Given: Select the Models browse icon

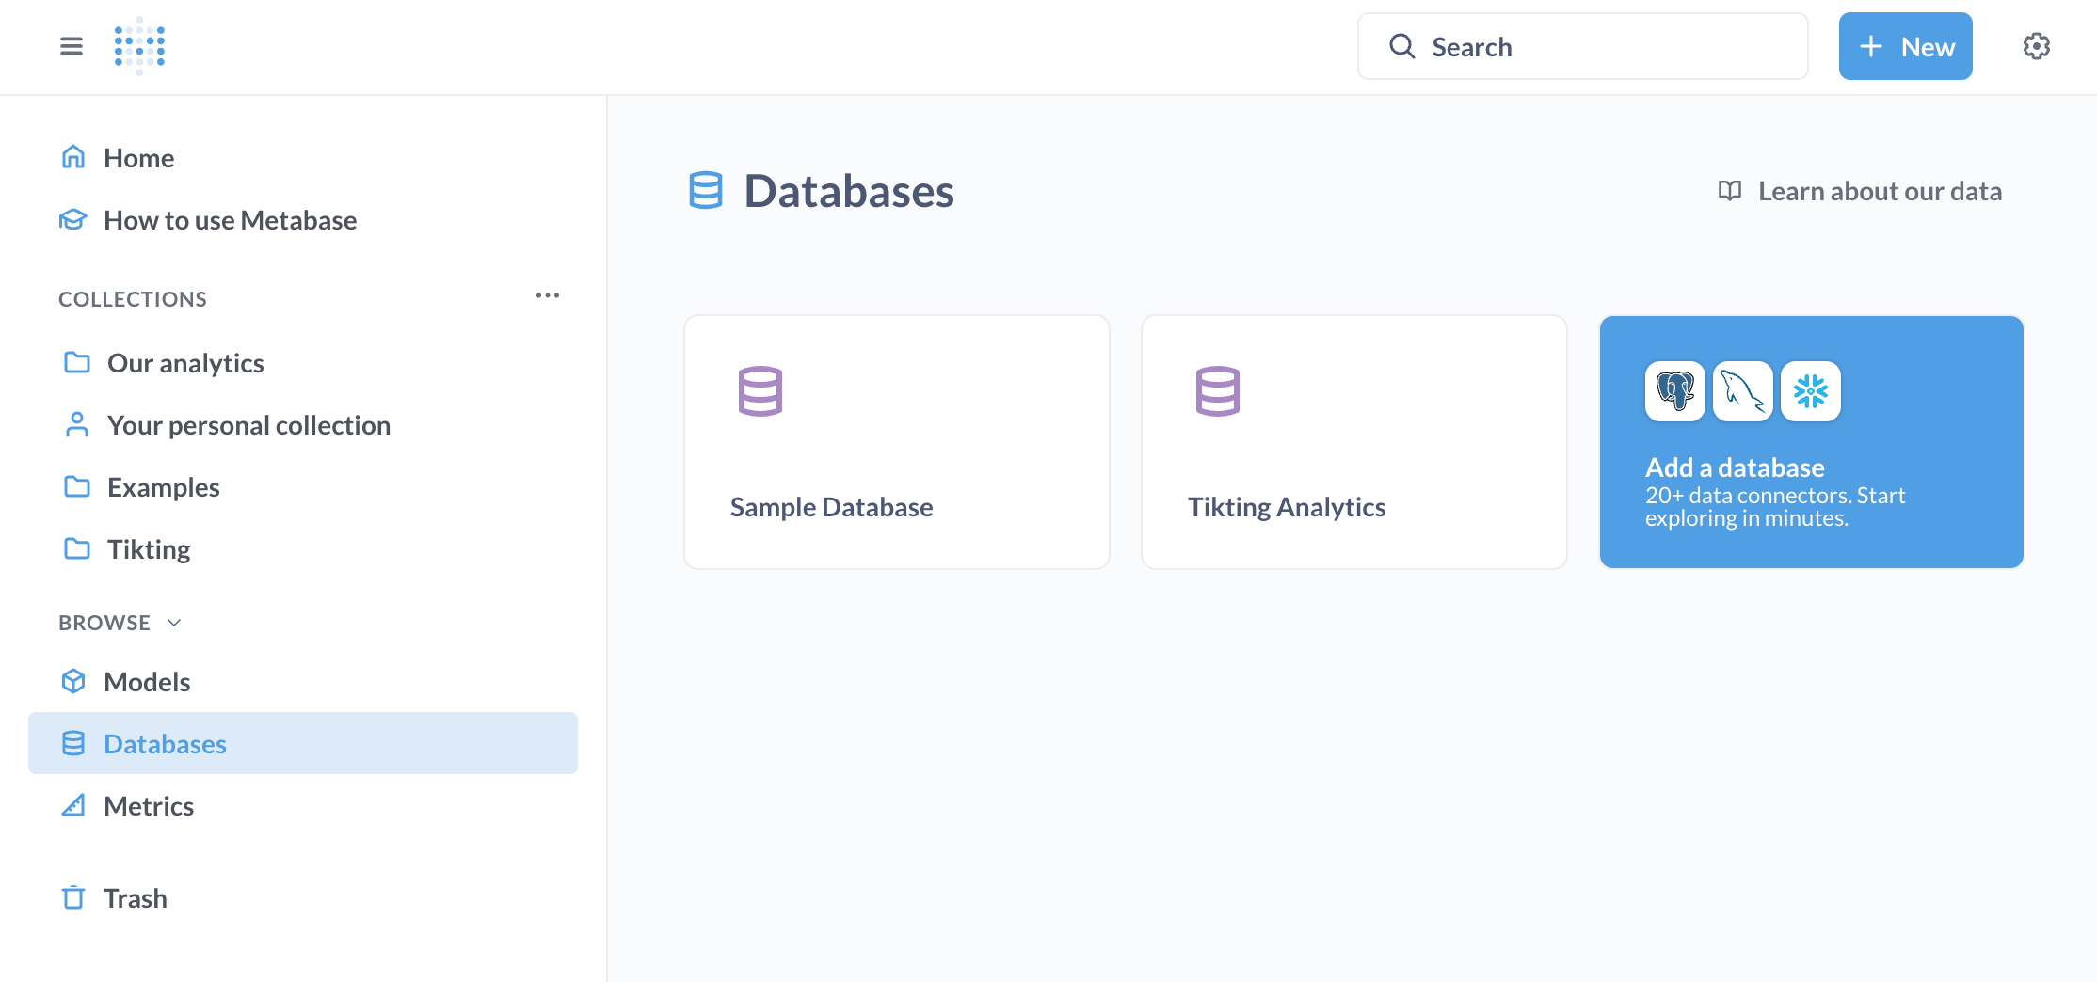Looking at the screenshot, I should pos(74,680).
